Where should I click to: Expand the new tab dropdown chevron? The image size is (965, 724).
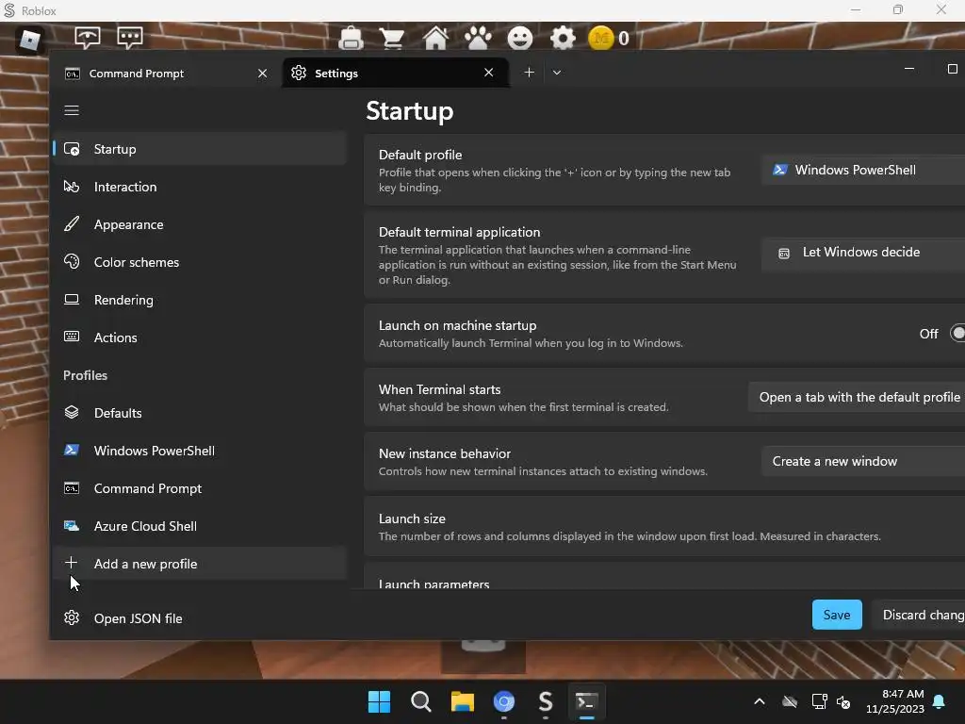557,72
